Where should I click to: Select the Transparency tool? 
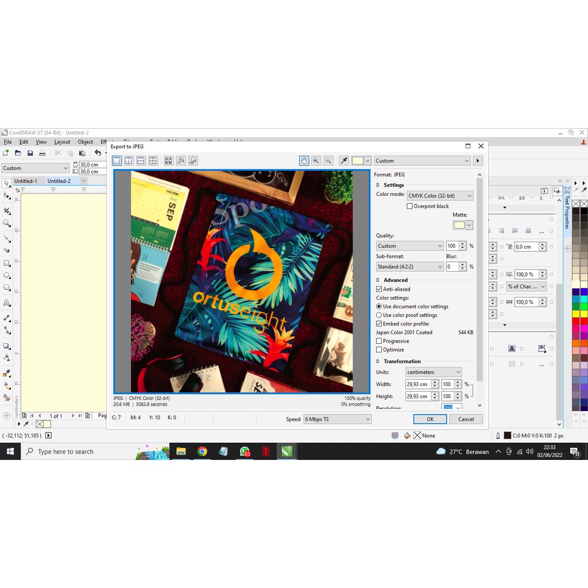pyautogui.click(x=6, y=358)
